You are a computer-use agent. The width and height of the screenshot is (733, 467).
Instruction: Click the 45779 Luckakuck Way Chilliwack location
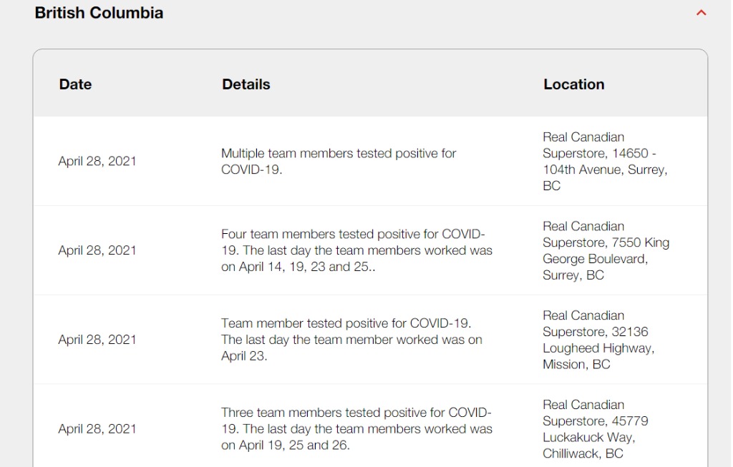point(595,428)
